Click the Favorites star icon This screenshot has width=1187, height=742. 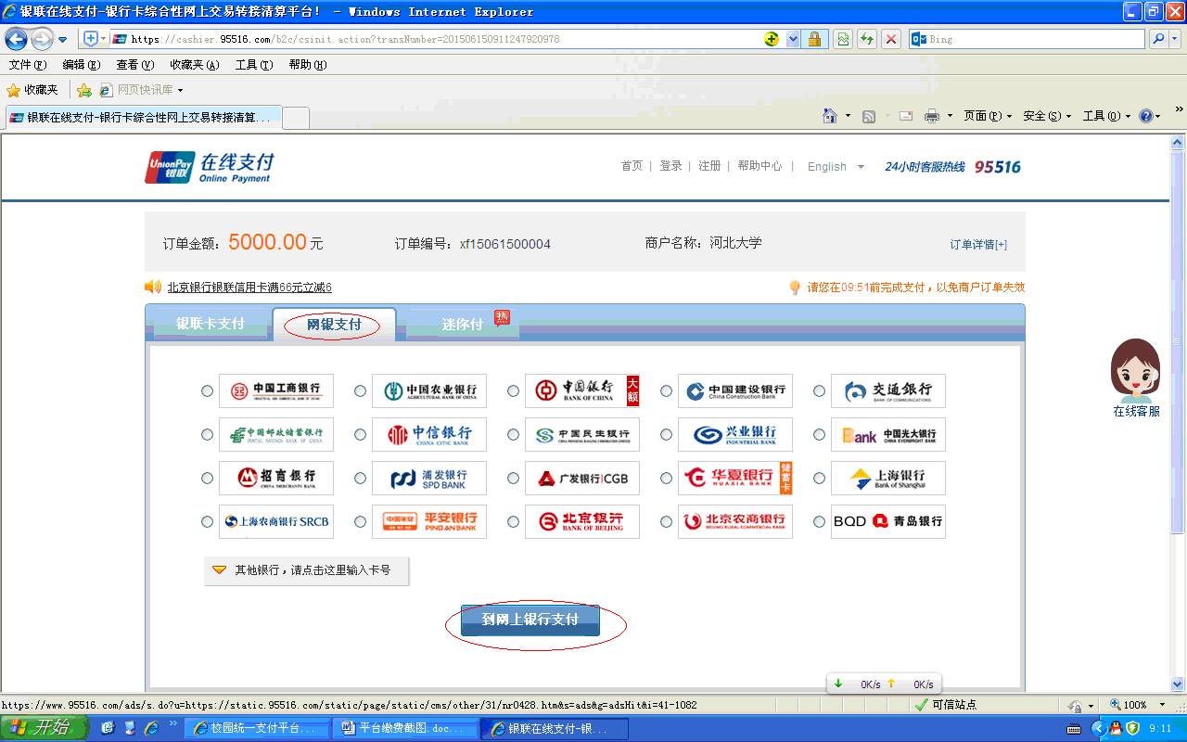[x=13, y=90]
